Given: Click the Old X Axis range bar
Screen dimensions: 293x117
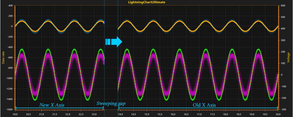Looking at the screenshot, I should point(198,108).
